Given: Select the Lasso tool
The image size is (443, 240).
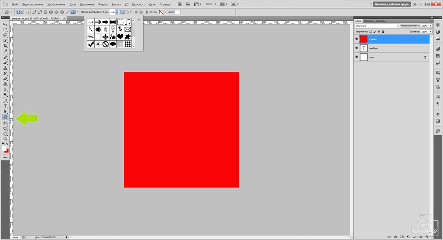Looking at the screenshot, I should [5, 35].
